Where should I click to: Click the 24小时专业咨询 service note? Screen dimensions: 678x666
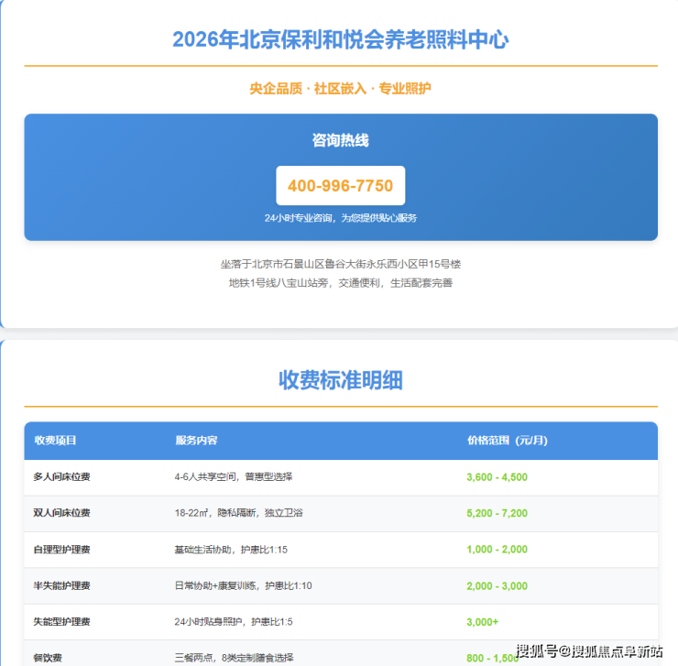click(x=340, y=218)
